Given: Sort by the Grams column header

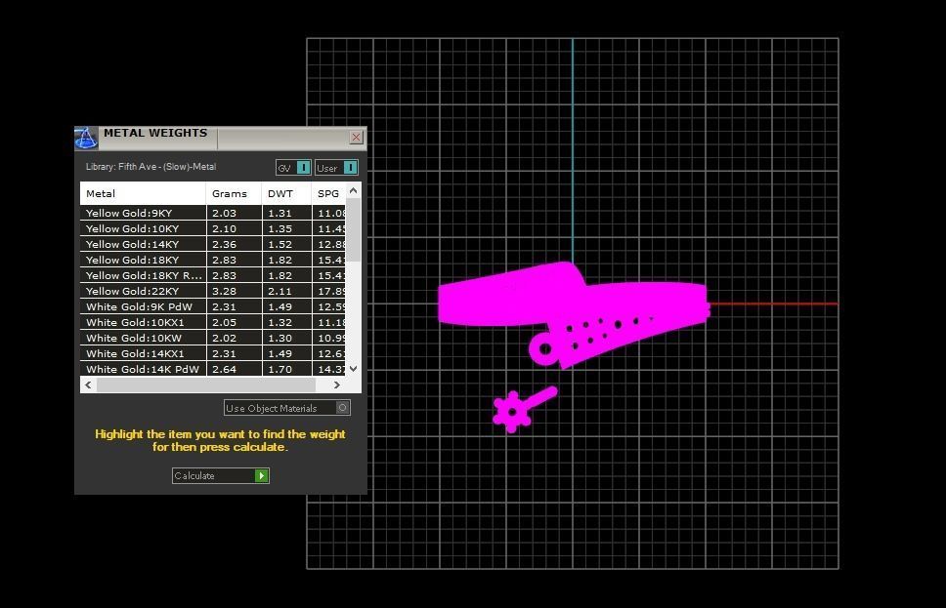Looking at the screenshot, I should 234,193.
